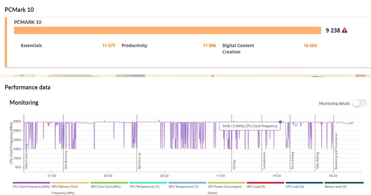Toggle CPU Power Consumption (Watts) legend item
The width and height of the screenshot is (371, 195).
[226, 188]
